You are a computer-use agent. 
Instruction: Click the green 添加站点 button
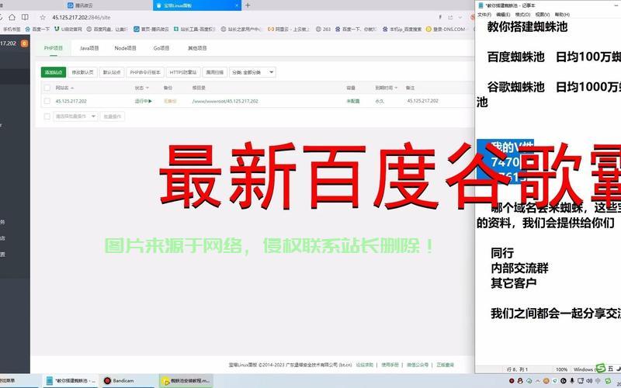(x=54, y=72)
